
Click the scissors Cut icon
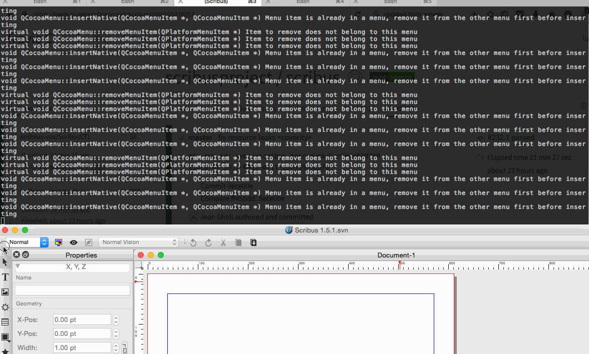tap(223, 242)
